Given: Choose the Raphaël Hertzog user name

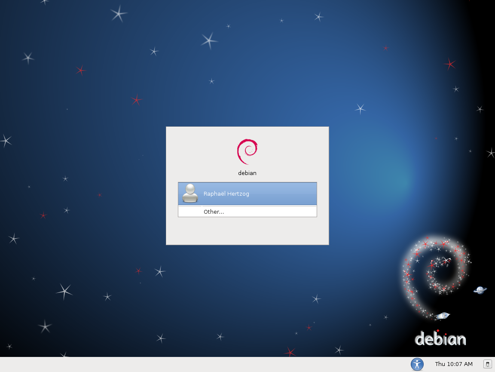Looking at the screenshot, I should coord(226,194).
